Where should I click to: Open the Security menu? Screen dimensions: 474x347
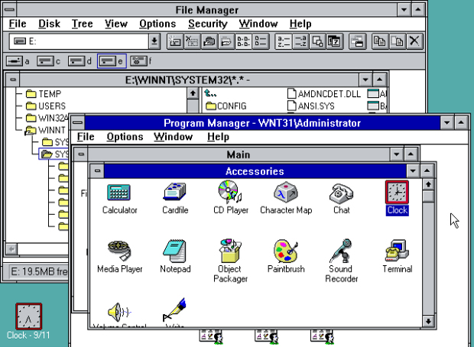[208, 24]
